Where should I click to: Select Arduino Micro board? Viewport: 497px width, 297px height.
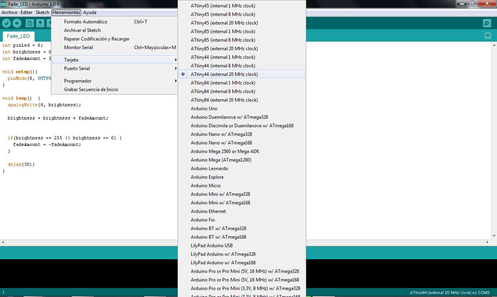pos(242,186)
